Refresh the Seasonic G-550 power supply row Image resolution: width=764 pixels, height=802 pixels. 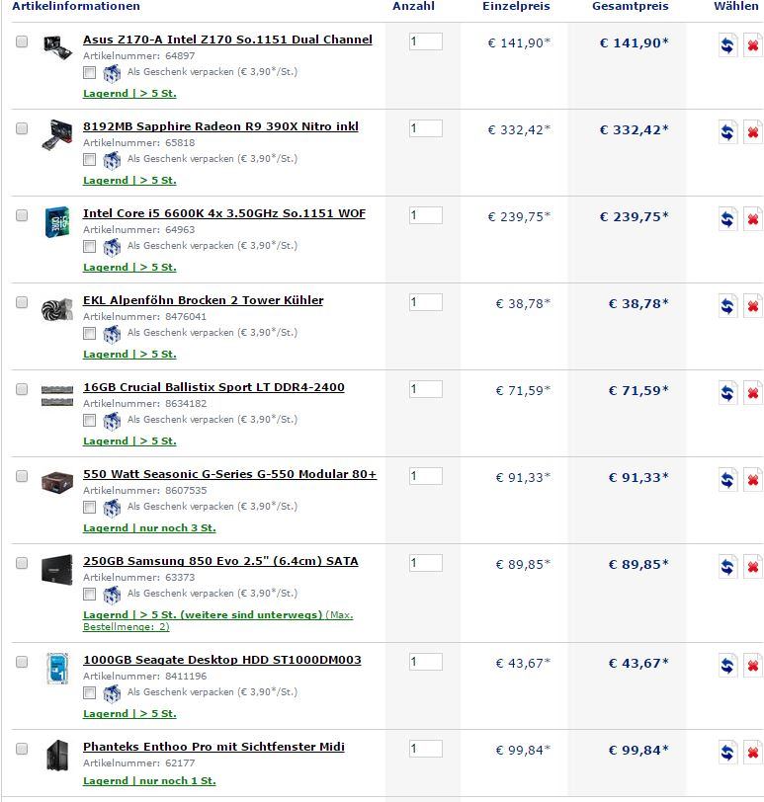point(727,480)
